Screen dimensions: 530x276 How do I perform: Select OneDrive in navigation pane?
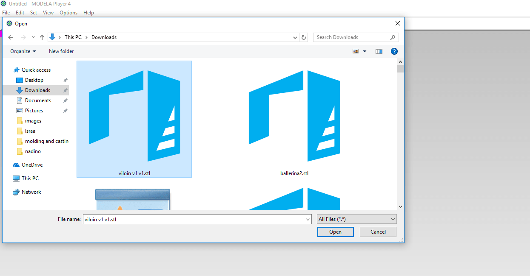pyautogui.click(x=32, y=165)
